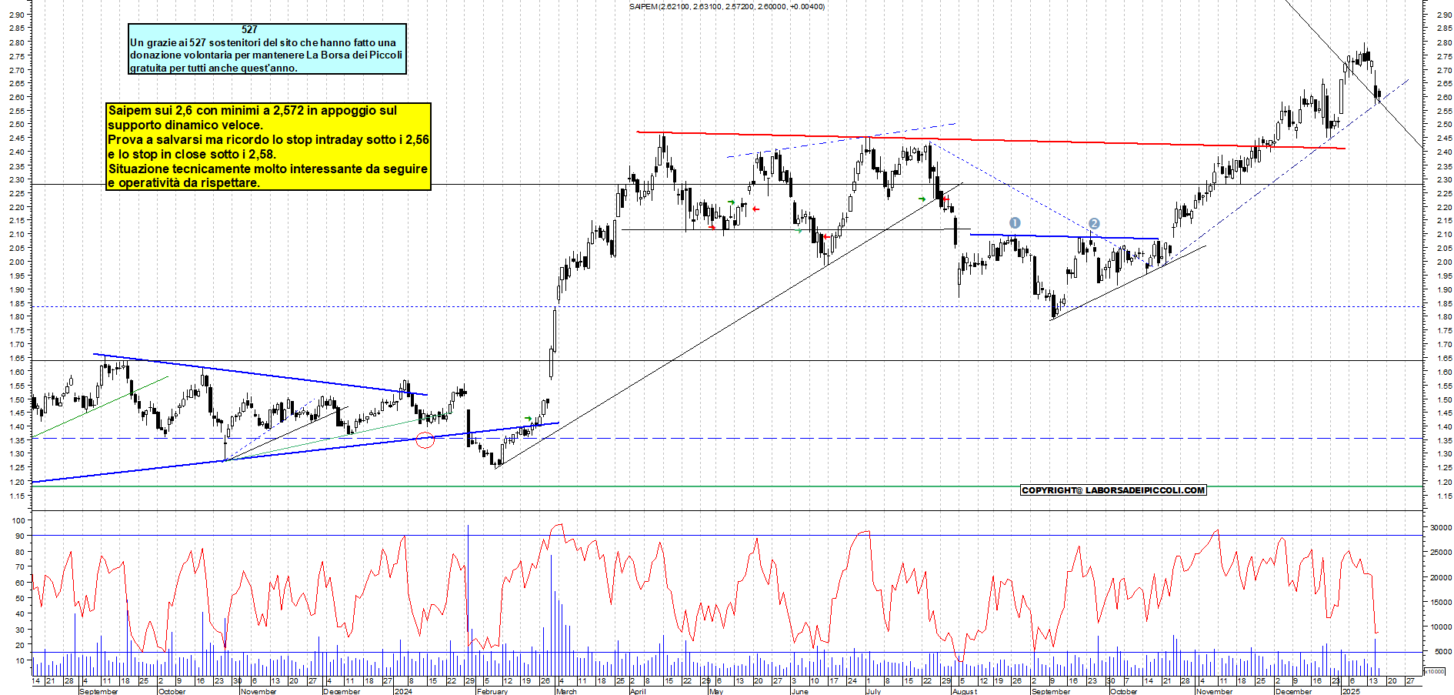Click the line 'gratuita per tutti anche quest'anno'
Image resolution: width=1454 pixels, height=695 pixels.
(213, 68)
